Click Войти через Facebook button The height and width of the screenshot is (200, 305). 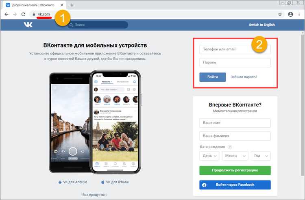pyautogui.click(x=235, y=185)
